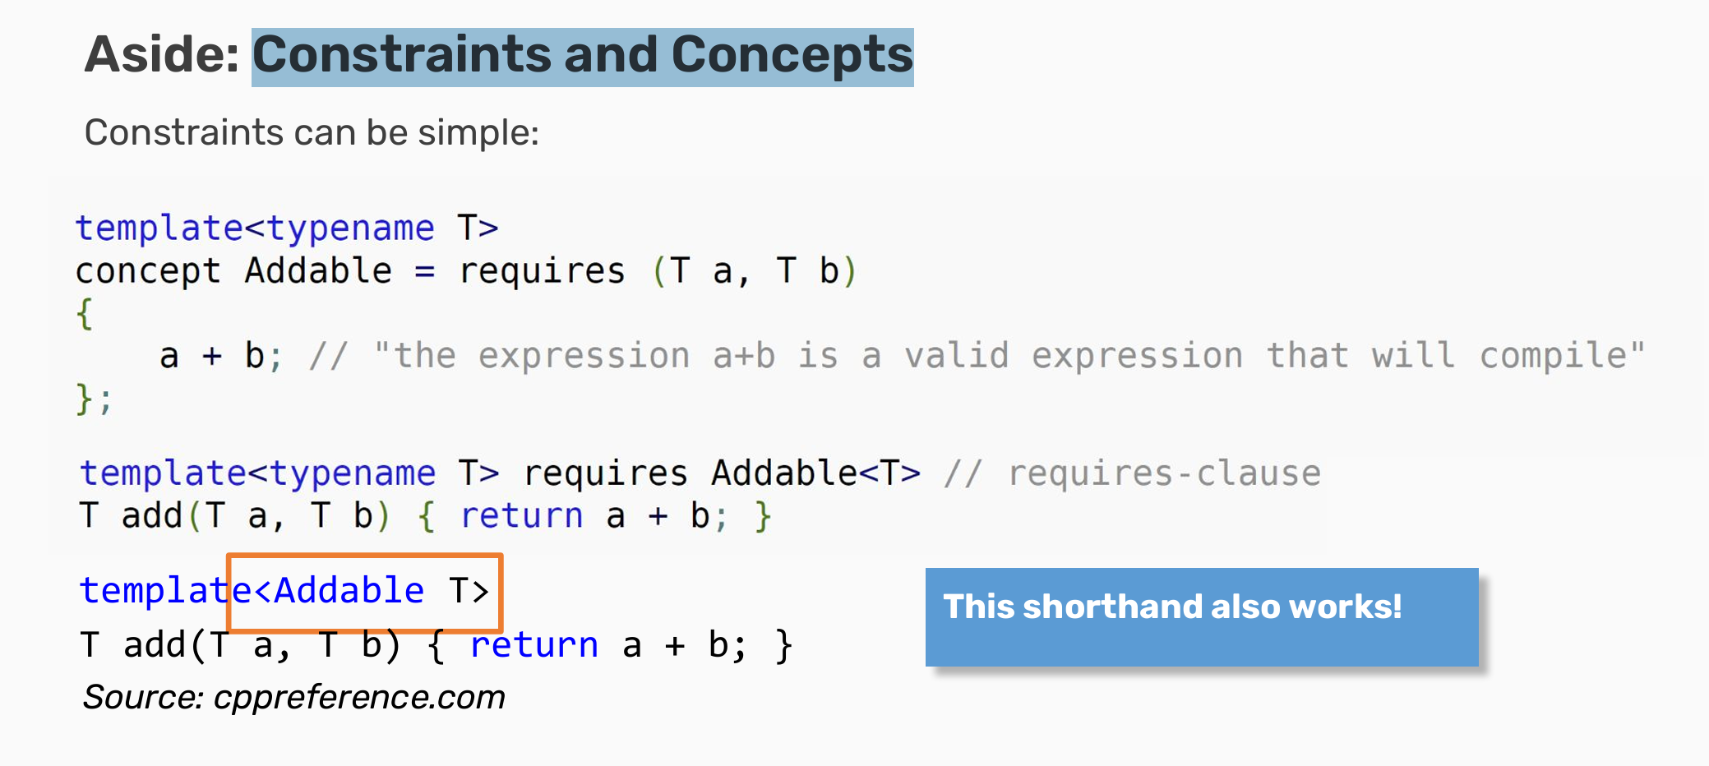Click the blue 'This shorthand also works!' callout
Viewport: 1709px width, 766px height.
pos(1202,616)
